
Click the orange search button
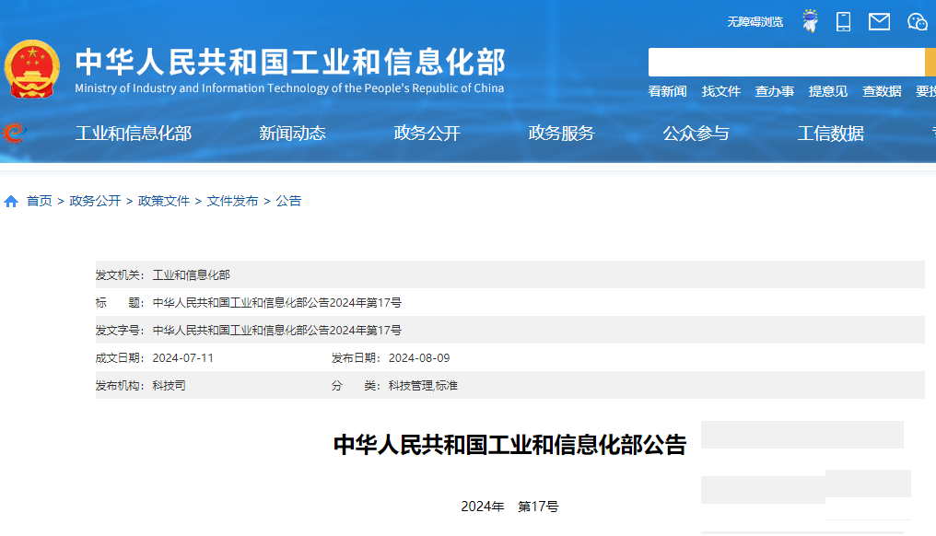tap(931, 62)
